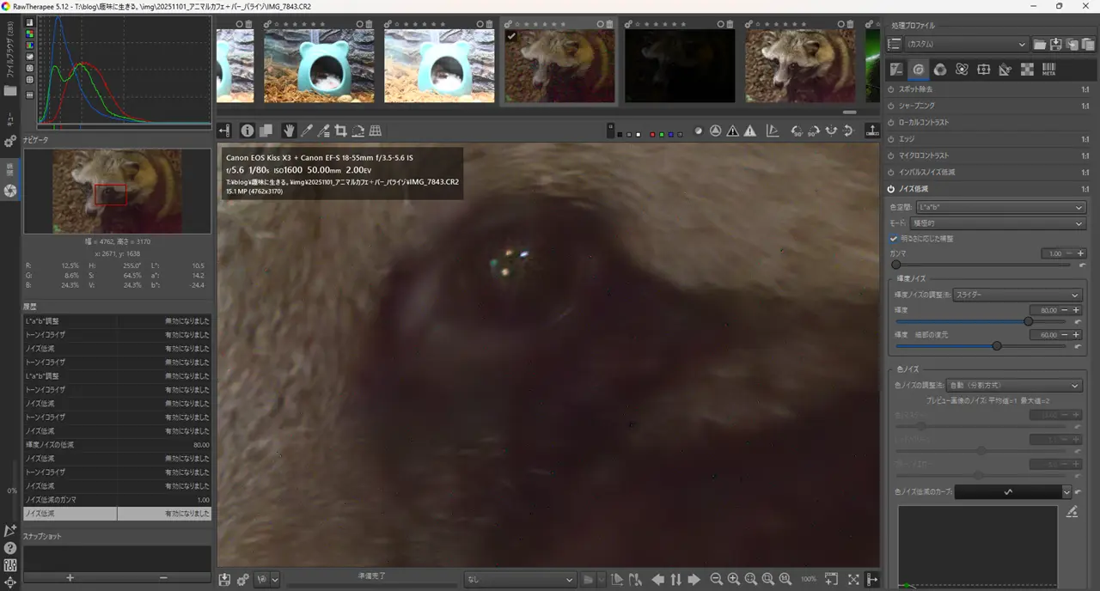Select the Crop tool in the toolbar

click(x=340, y=131)
